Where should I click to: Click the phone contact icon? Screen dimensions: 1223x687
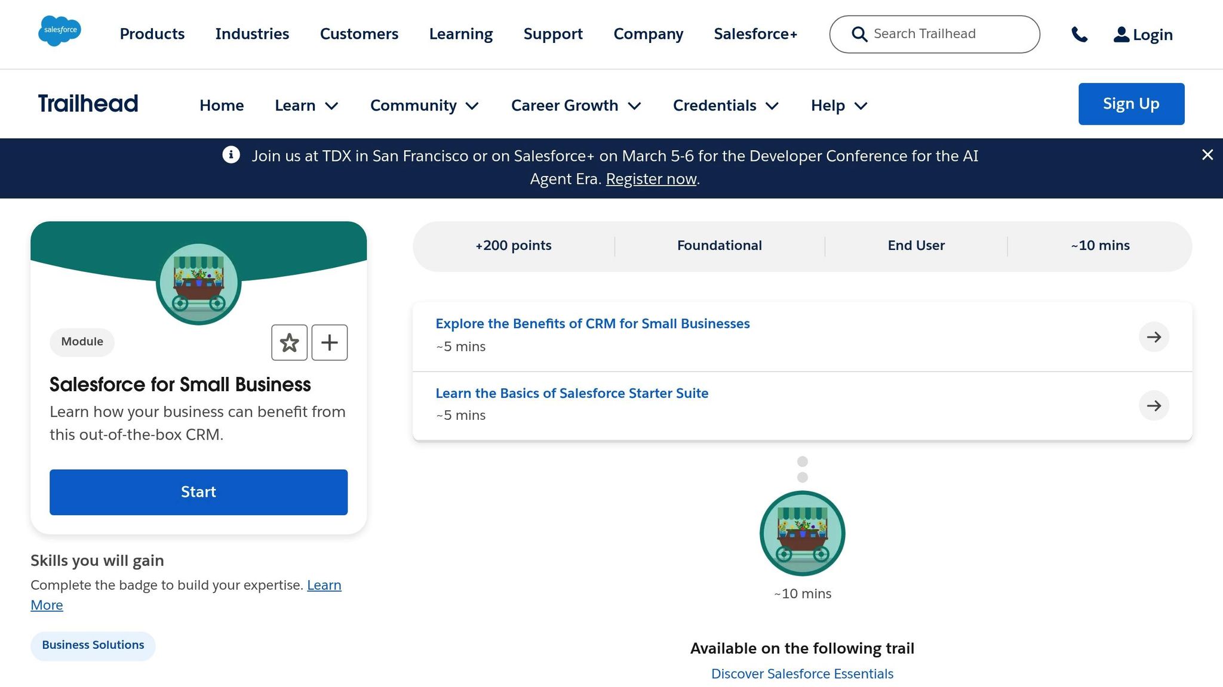point(1079,35)
